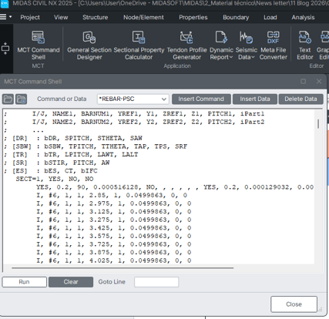Expand the Seismic Data dropdown arrow

point(253,57)
